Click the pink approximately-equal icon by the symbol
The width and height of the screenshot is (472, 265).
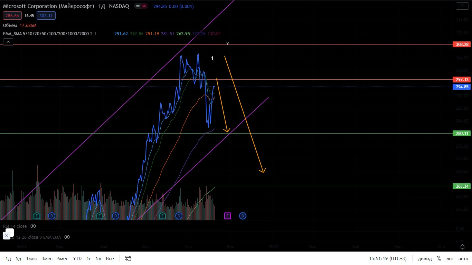click(144, 6)
